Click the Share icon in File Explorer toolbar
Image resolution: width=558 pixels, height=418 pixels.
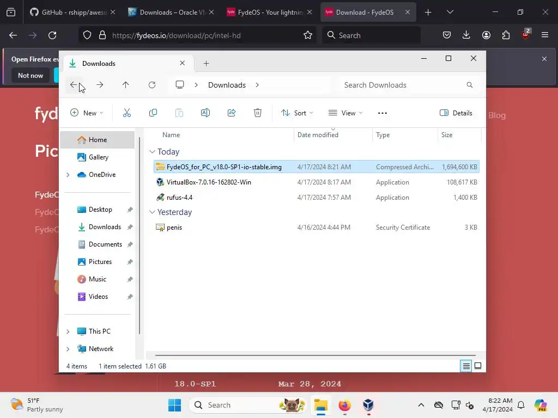[x=232, y=113]
